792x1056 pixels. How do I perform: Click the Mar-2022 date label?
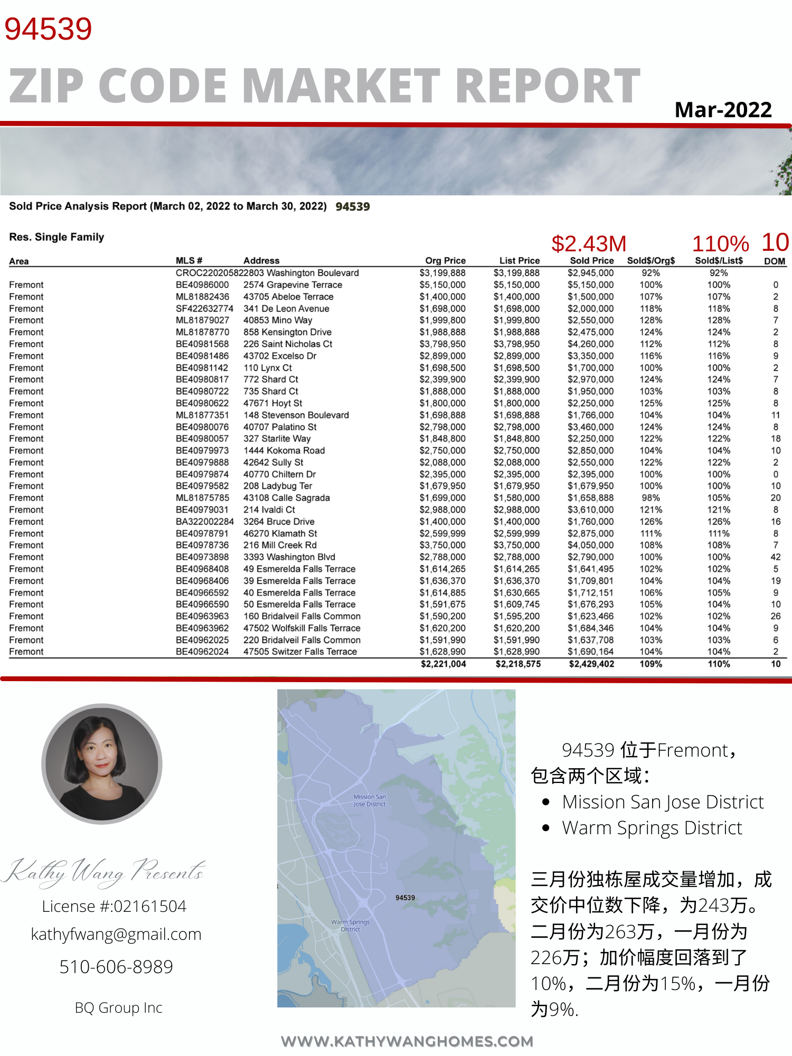[x=723, y=109]
